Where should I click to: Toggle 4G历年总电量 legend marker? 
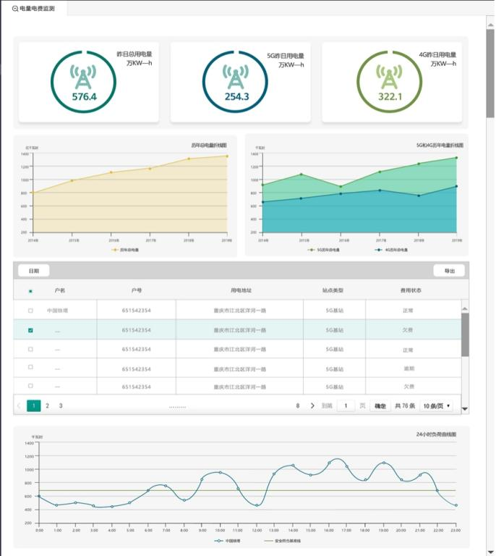click(378, 250)
